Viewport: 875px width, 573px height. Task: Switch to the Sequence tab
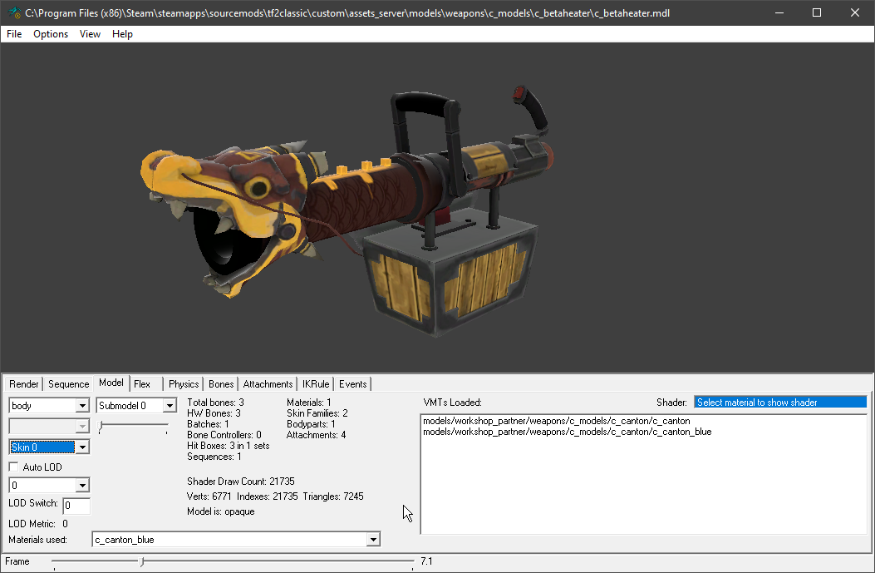[69, 384]
